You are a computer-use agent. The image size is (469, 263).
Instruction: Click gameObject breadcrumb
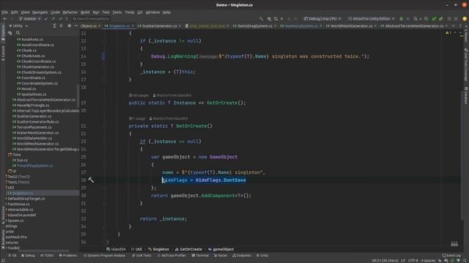coord(221,249)
